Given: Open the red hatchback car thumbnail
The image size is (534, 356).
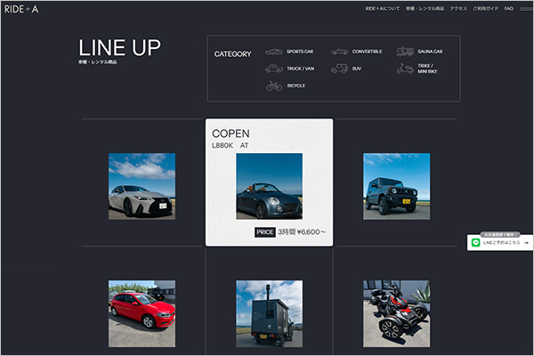Looking at the screenshot, I should [142, 312].
